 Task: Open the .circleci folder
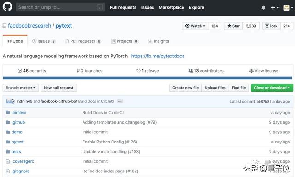(x=19, y=113)
